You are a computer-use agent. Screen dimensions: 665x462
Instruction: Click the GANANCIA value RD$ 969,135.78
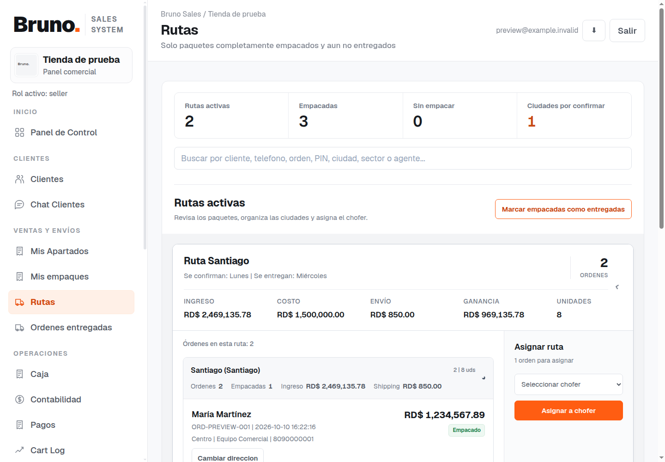pos(494,315)
